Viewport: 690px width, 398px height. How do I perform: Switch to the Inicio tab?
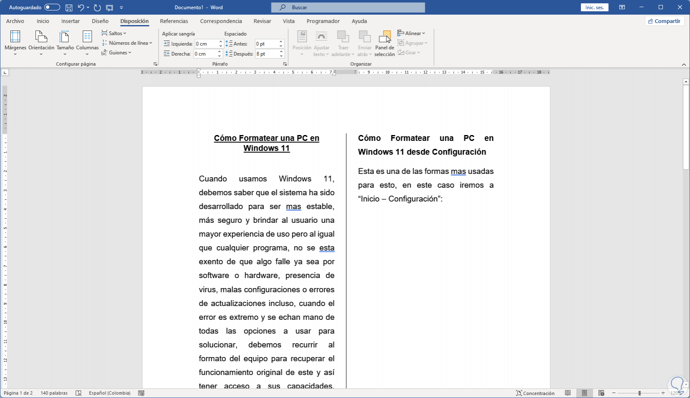43,21
